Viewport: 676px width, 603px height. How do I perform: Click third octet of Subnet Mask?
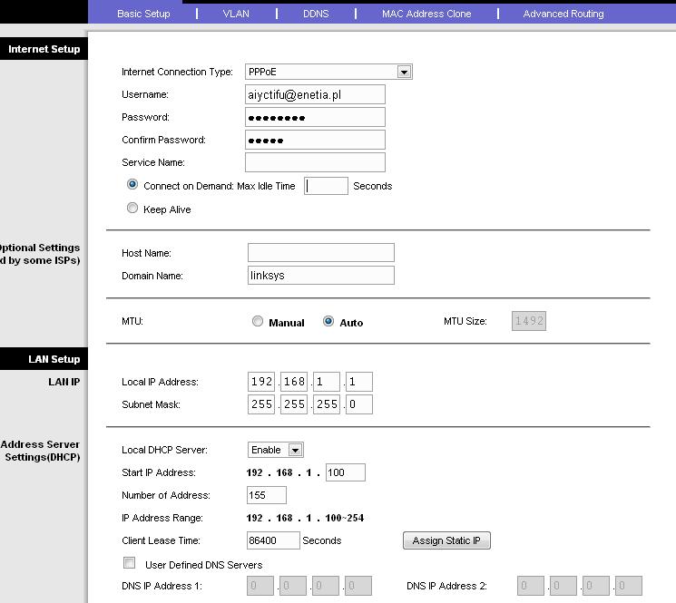coord(327,404)
